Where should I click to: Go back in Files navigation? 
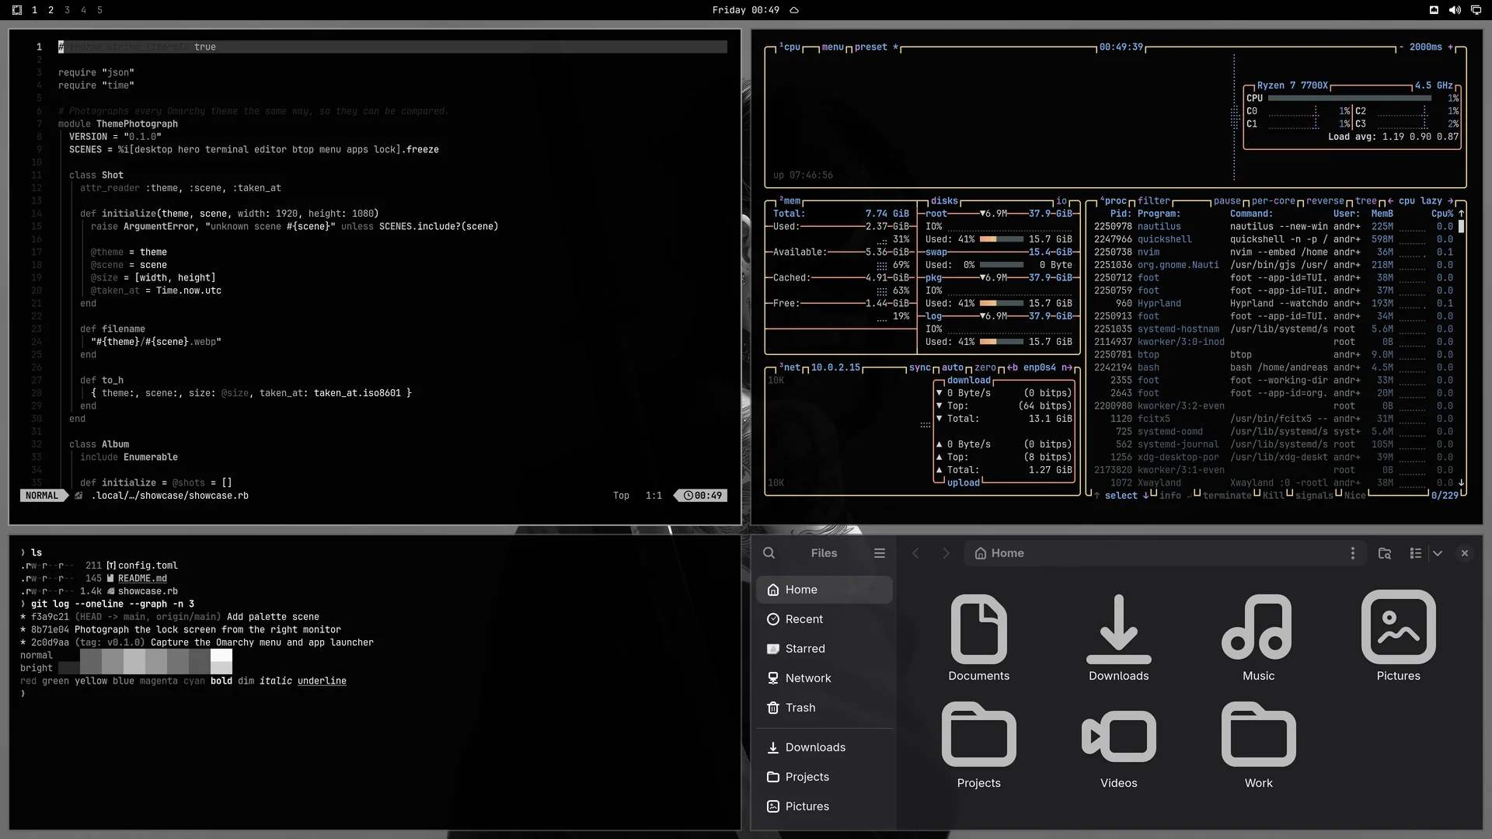point(915,553)
